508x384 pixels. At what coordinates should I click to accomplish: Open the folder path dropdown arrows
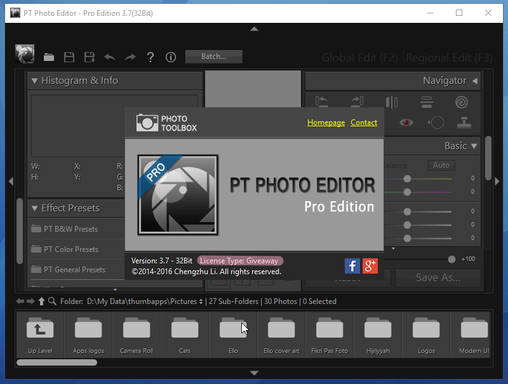(x=201, y=301)
